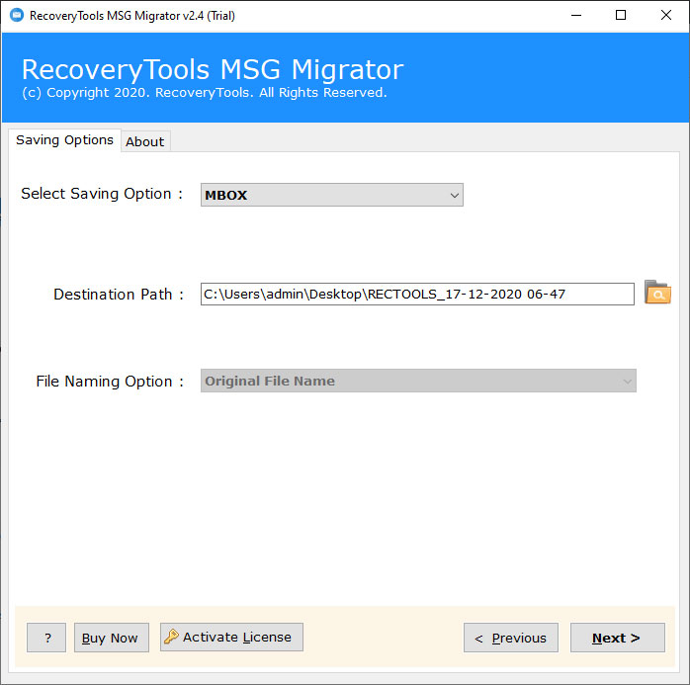Click the 'Select Saving Option :' label
Screen dimensions: 690x685
(102, 194)
